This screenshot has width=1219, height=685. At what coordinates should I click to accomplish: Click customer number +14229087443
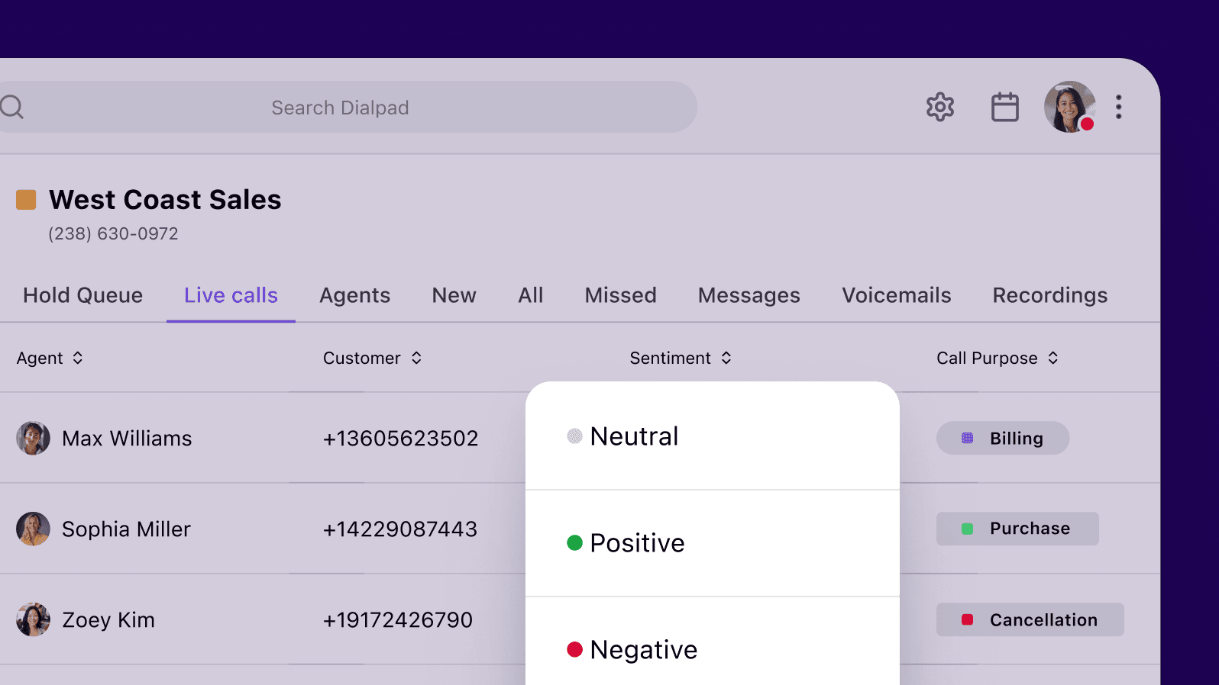click(399, 529)
